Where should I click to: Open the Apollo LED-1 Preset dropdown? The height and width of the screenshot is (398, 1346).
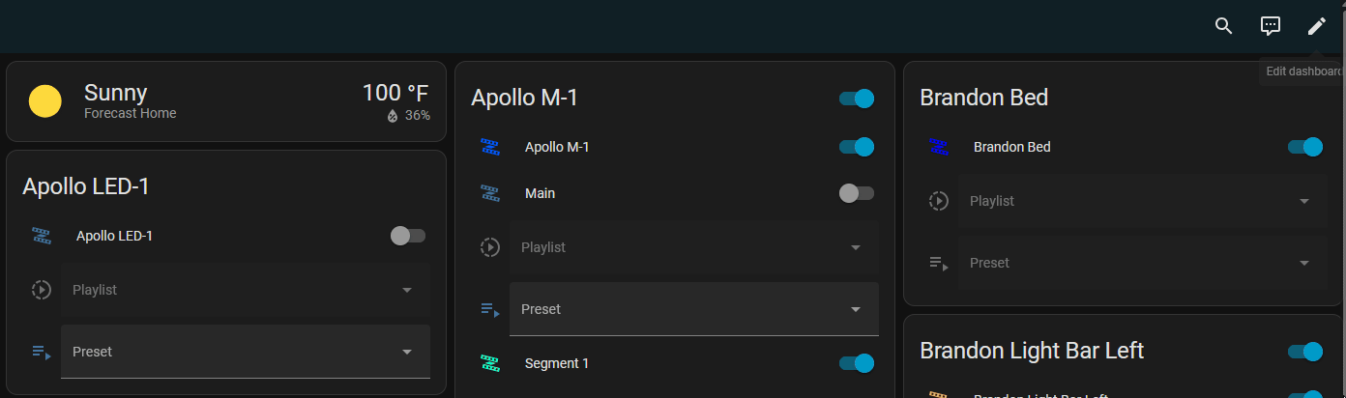point(246,352)
